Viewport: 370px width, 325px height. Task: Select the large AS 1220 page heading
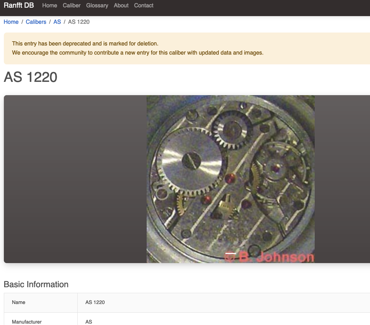pos(30,77)
